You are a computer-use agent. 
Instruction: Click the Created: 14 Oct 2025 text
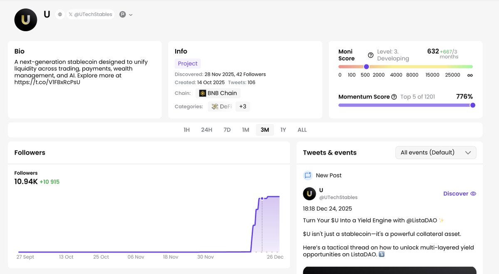(x=200, y=82)
